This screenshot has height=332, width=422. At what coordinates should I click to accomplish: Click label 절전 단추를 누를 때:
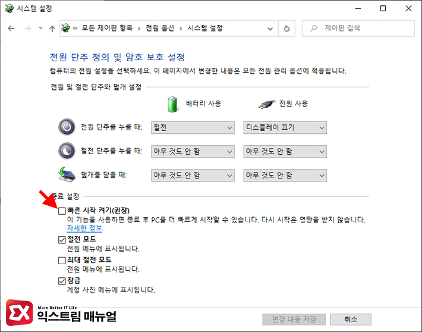point(111,151)
